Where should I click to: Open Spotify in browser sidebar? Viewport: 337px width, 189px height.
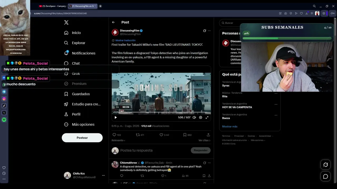tap(4, 120)
